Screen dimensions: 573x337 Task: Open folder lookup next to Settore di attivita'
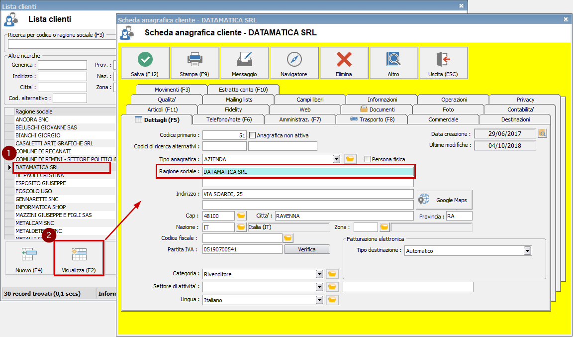tap(332, 287)
